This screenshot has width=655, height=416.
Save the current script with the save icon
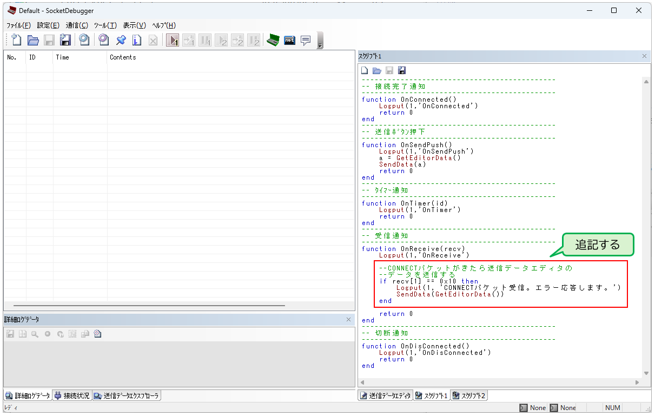click(x=389, y=70)
